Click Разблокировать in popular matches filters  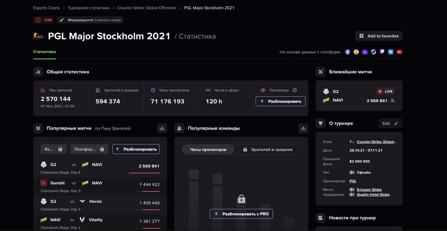136,149
